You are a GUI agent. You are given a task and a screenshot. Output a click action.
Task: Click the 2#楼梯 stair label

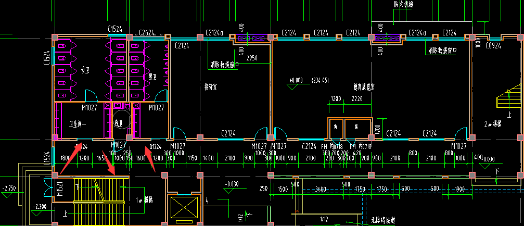pyautogui.click(x=493, y=123)
